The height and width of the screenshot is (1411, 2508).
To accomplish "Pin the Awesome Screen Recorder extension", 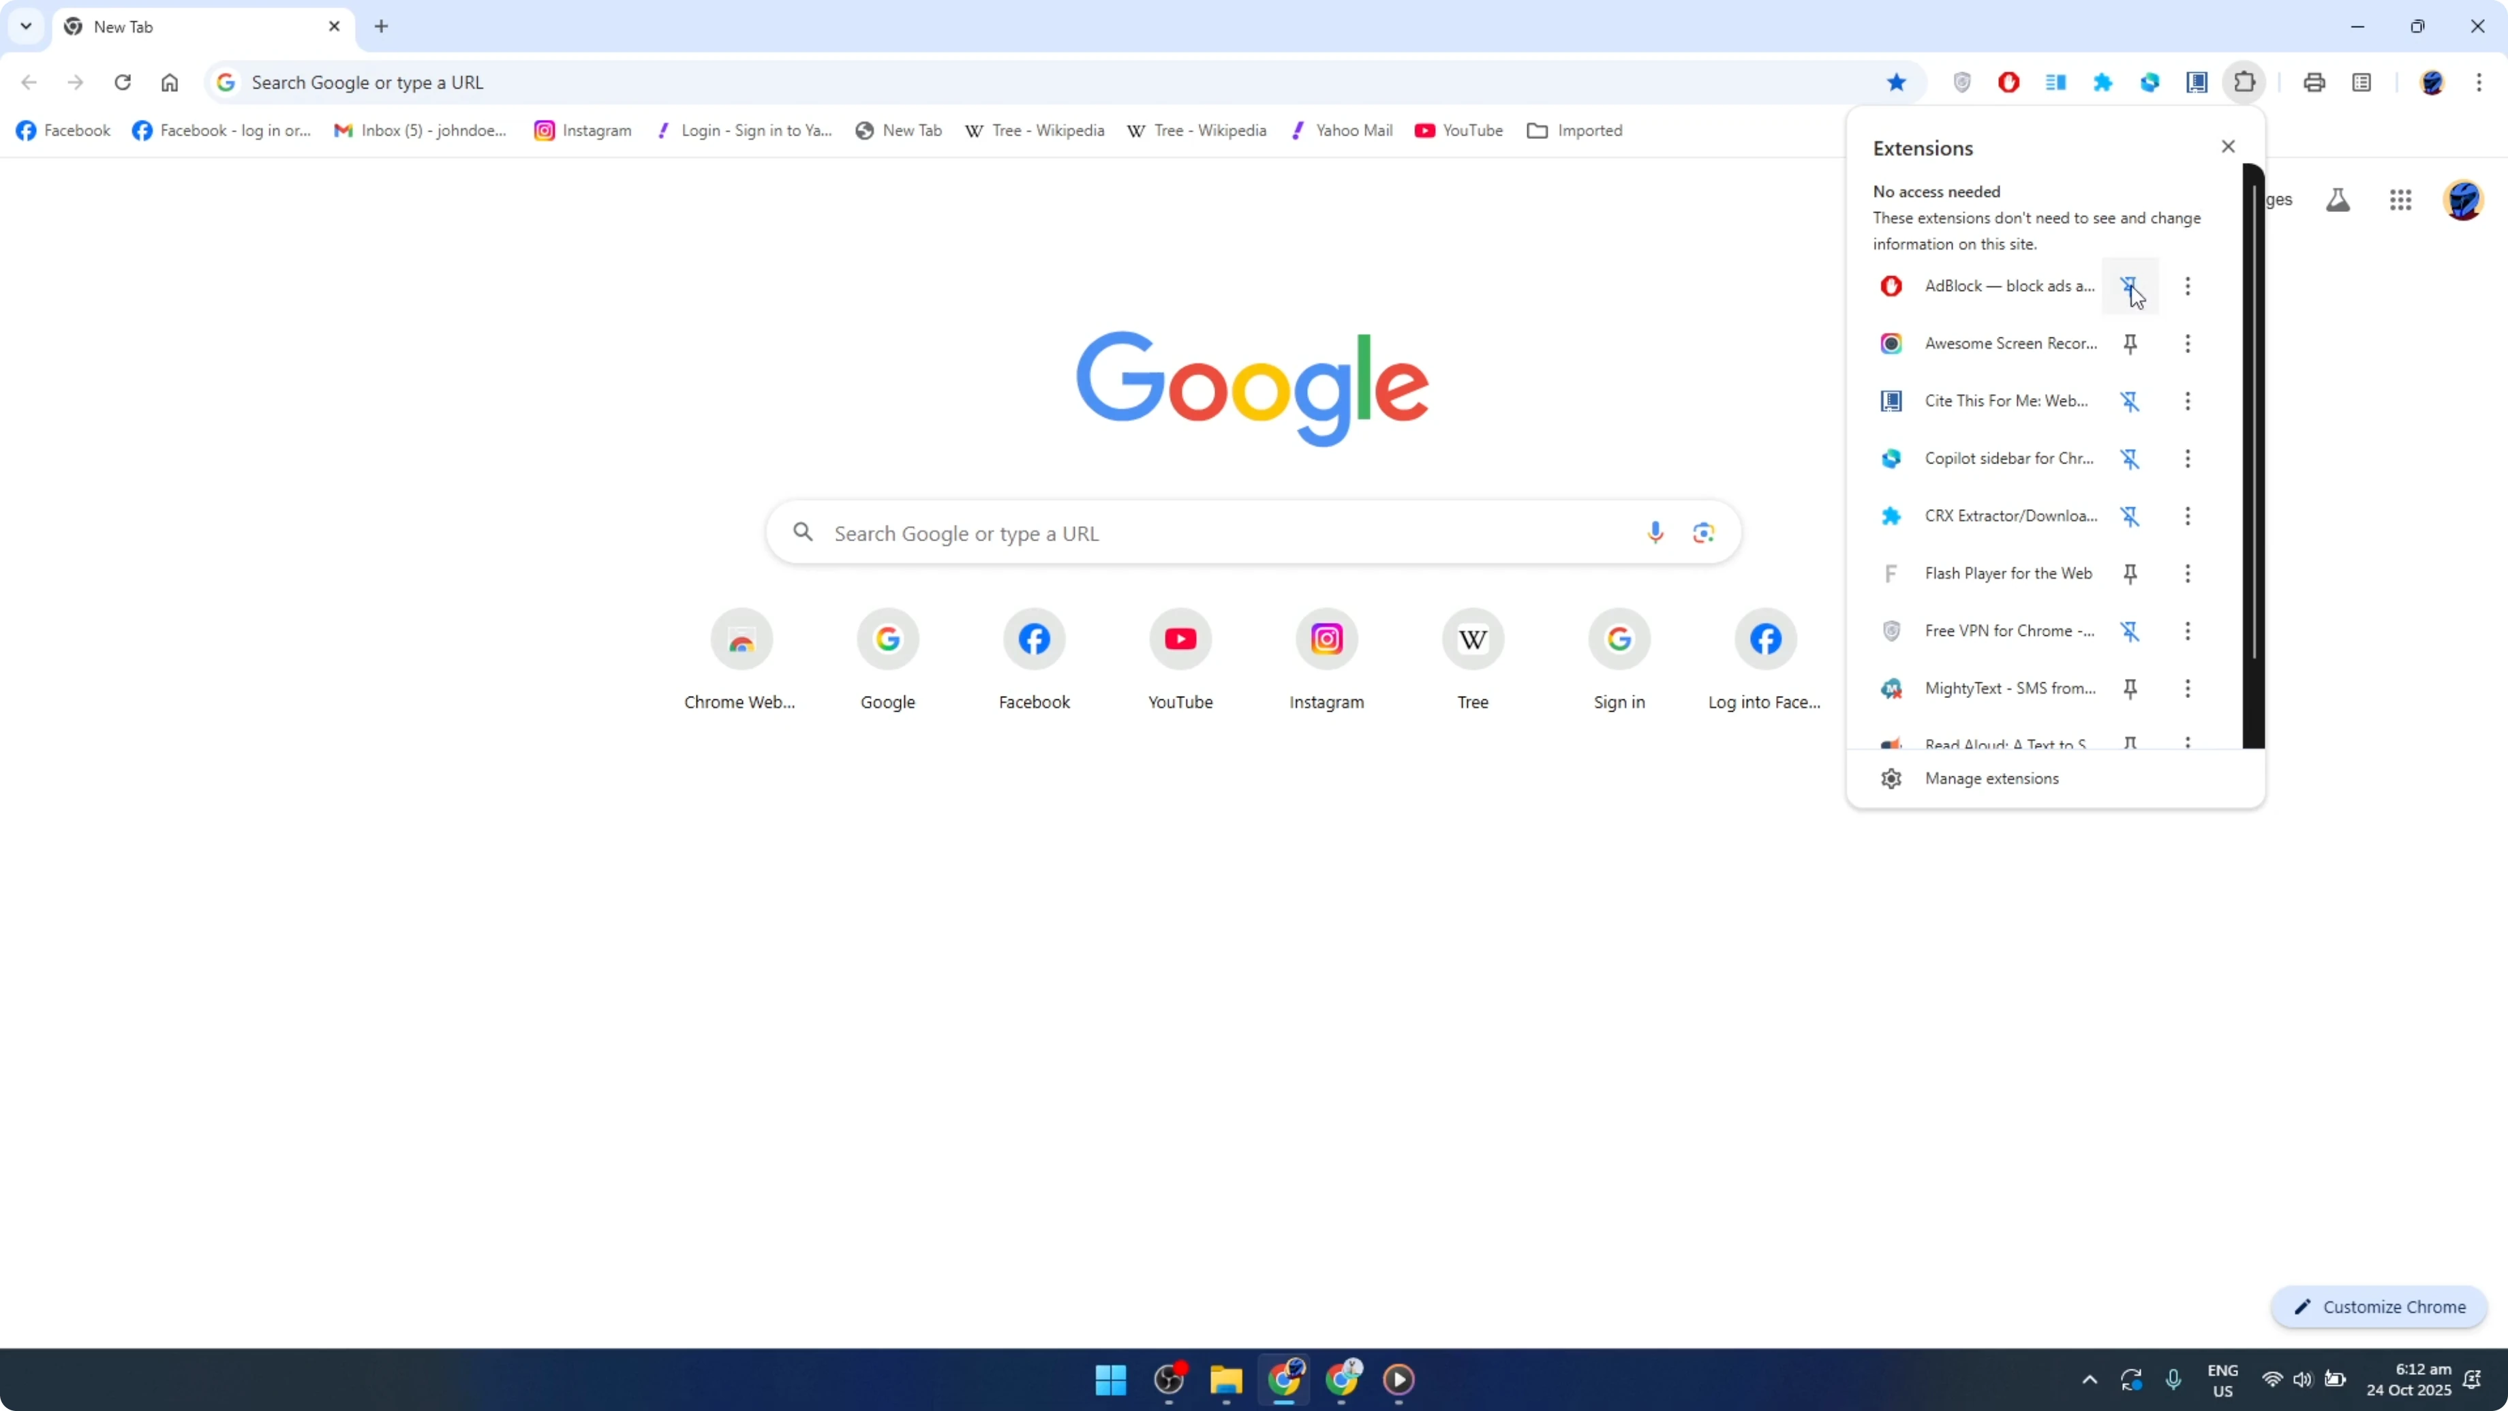I will [2130, 343].
